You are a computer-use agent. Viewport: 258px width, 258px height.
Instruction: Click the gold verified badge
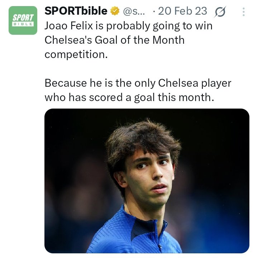(115, 11)
